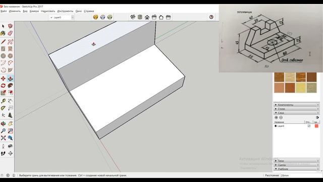Choose the Zoom magnifier tool
The width and height of the screenshot is (323, 182).
tap(3, 130)
